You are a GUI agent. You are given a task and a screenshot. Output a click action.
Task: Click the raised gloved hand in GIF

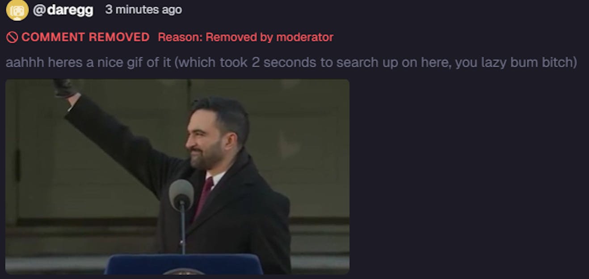click(x=65, y=87)
